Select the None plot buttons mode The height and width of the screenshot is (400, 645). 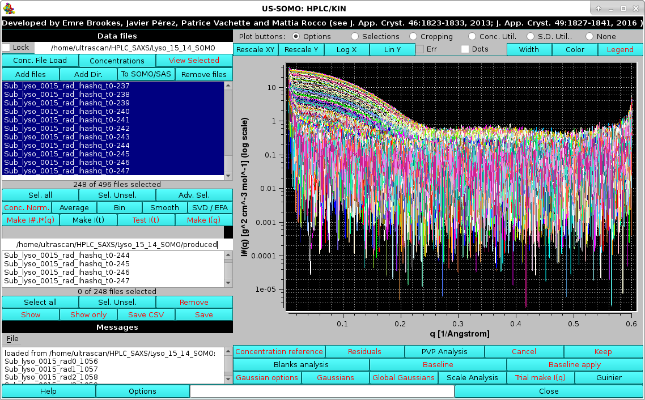(589, 36)
